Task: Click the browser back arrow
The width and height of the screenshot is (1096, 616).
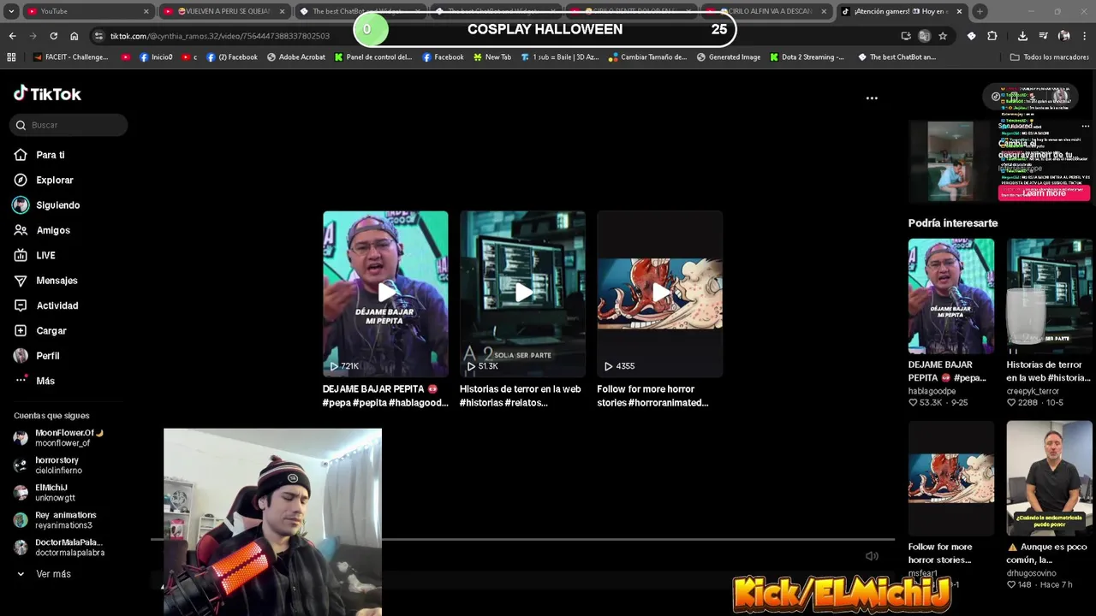Action: coord(12,36)
